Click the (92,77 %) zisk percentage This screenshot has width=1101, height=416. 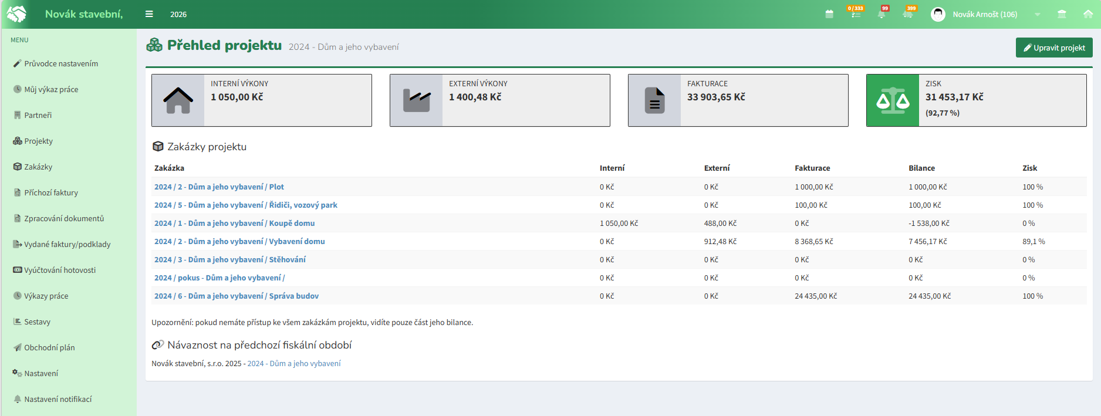[943, 113]
